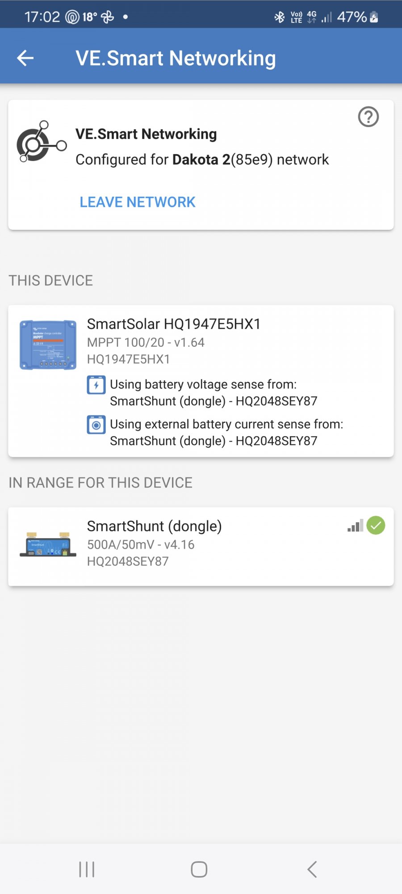This screenshot has width=402, height=894.
Task: Tap the SmartShunt device thumbnail image
Action: pyautogui.click(x=48, y=544)
